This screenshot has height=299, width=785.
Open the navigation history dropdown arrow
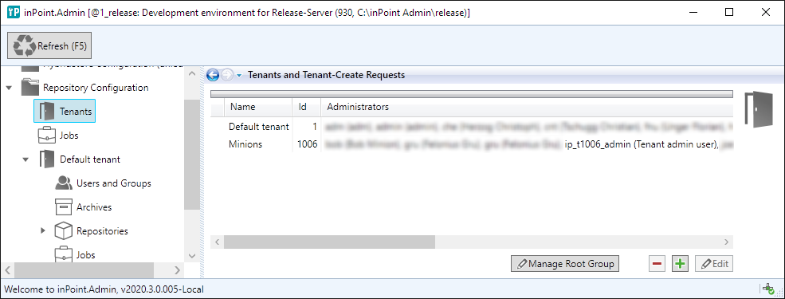coord(239,76)
